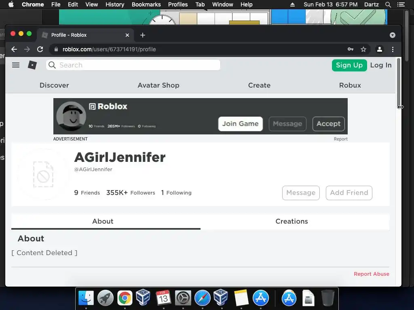This screenshot has width=414, height=310.
Task: Open the Bookmarks menu
Action: click(x=146, y=4)
